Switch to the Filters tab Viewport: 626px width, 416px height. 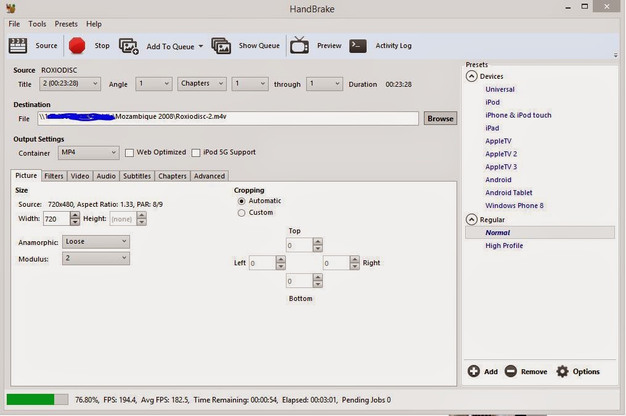[x=54, y=176]
